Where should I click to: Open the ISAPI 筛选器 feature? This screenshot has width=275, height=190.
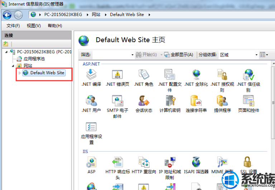tap(196, 165)
